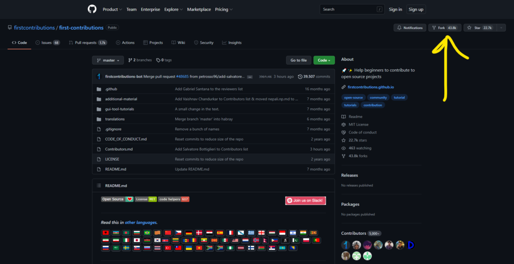Open the Contributors.md file
The image size is (514, 264).
click(x=119, y=149)
